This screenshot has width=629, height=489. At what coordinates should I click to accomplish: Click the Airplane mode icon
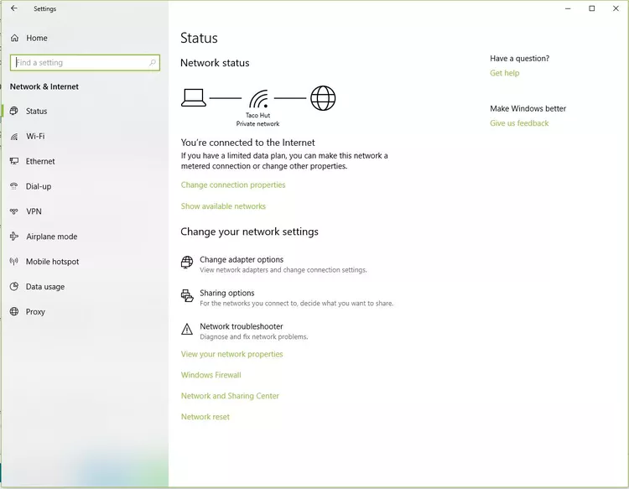[14, 237]
